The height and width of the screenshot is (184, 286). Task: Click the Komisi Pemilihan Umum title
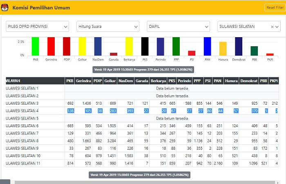coord(41,8)
